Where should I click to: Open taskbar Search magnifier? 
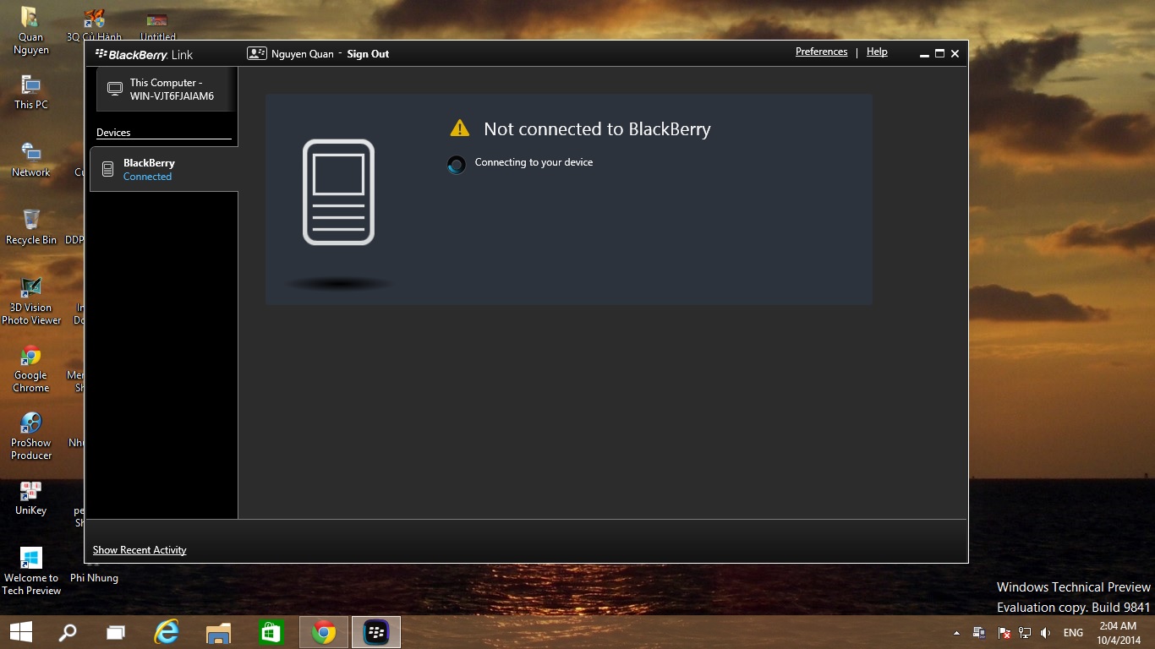point(68,632)
